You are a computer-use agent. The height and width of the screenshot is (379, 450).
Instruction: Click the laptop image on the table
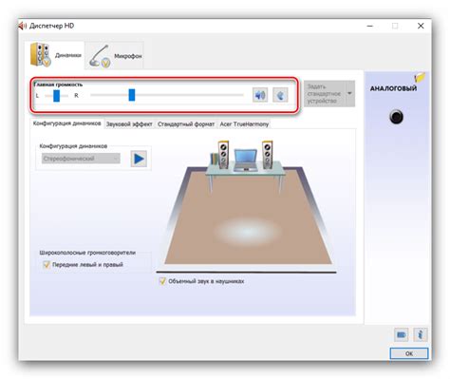click(x=246, y=161)
